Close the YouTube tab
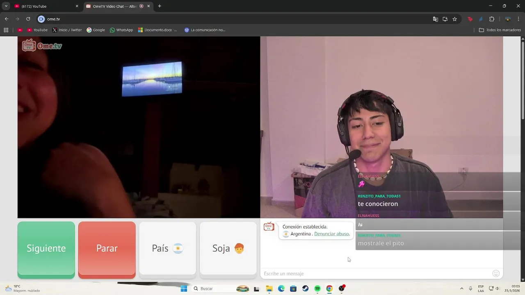 77,6
